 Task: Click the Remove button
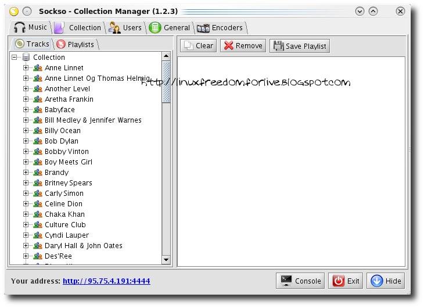[243, 46]
